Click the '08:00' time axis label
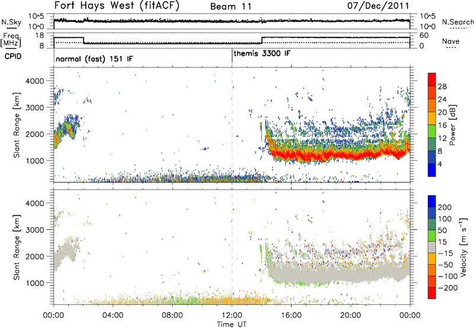Viewport: 474px width, 328px height. coord(172,316)
